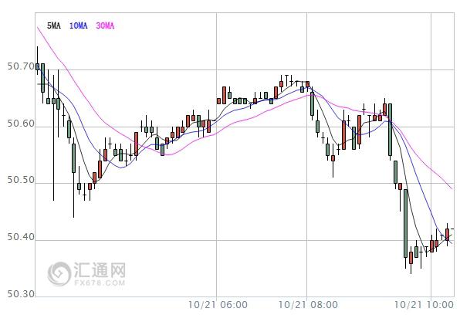
Task: Click the FX678.COM watermark text
Action: 100,283
